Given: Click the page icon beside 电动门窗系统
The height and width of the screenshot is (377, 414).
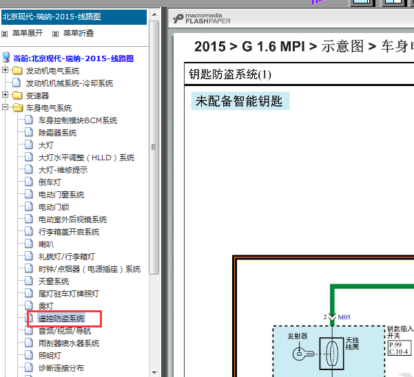Looking at the screenshot, I should click(29, 194).
